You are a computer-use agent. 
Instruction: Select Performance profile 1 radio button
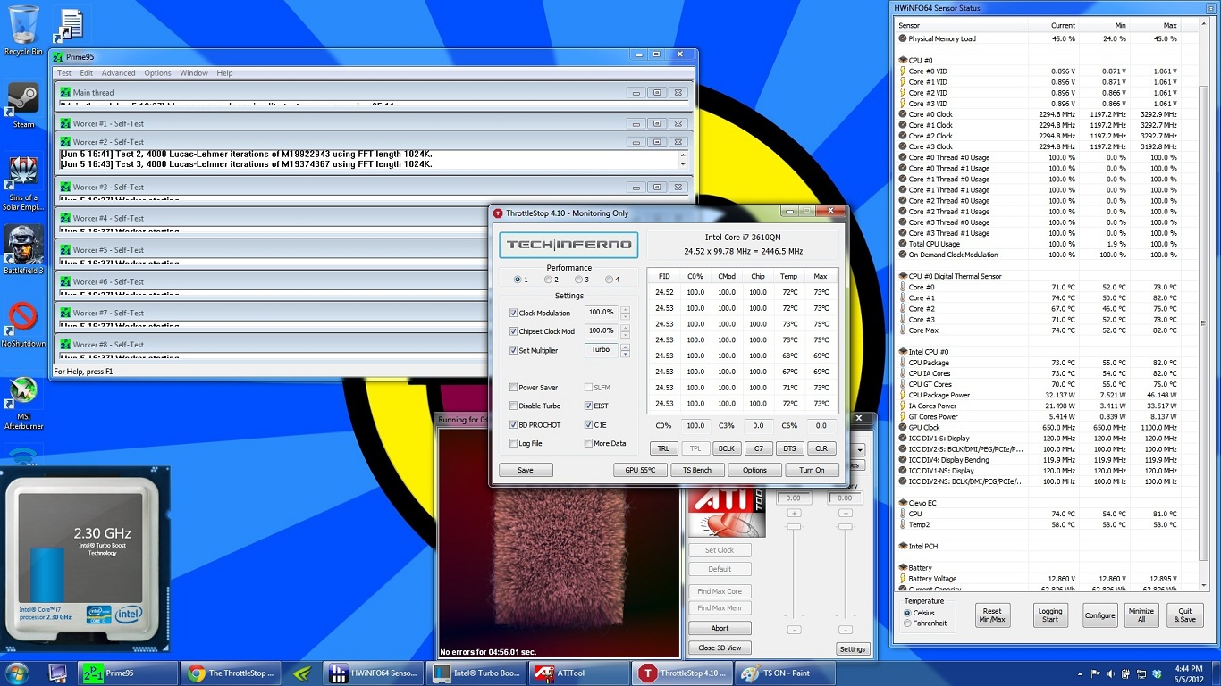(518, 280)
